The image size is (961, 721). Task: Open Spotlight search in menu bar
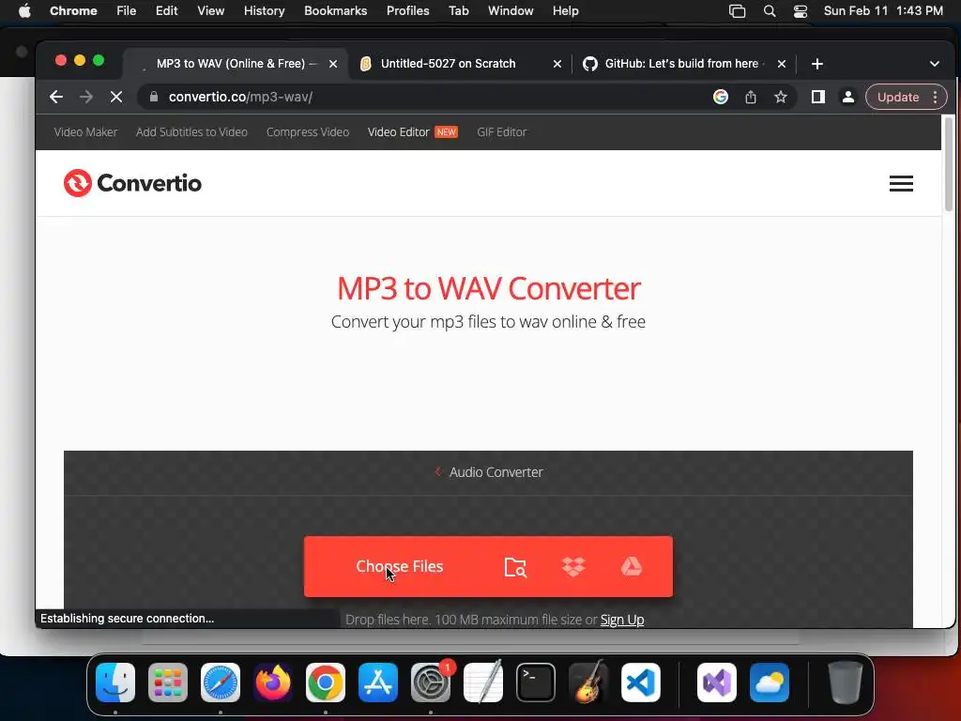tap(770, 11)
